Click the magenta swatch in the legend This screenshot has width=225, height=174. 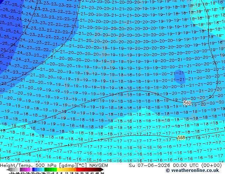point(28,169)
